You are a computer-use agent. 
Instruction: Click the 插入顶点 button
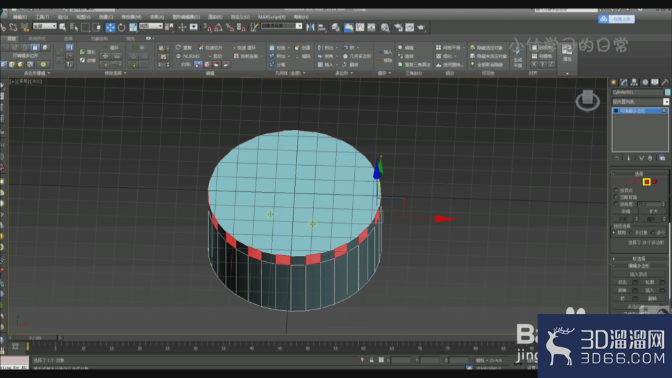(x=638, y=274)
